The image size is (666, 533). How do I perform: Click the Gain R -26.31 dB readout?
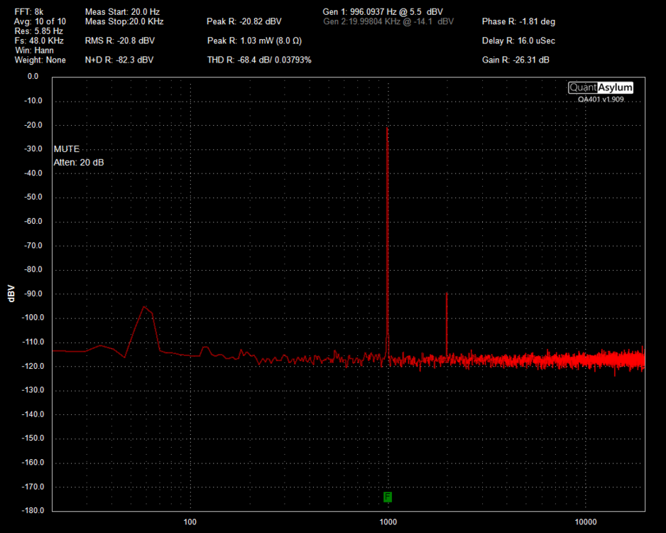point(515,60)
